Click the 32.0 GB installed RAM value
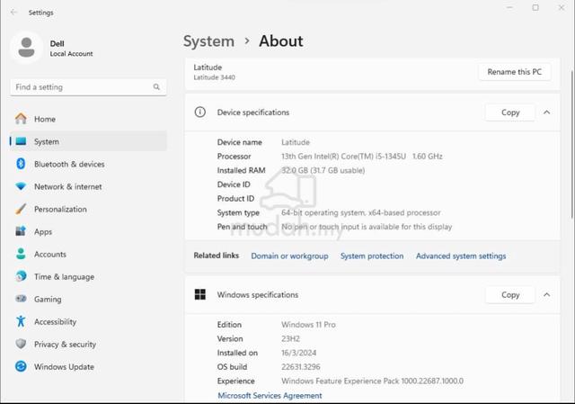This screenshot has width=575, height=404. point(323,170)
